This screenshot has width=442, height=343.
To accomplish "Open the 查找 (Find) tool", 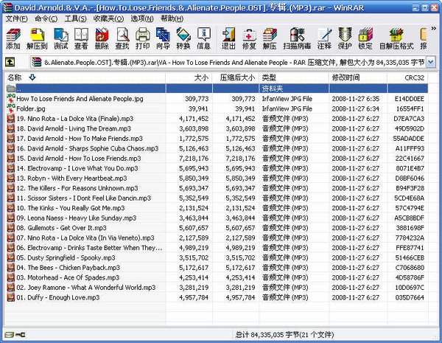I will pyautogui.click(x=122, y=38).
